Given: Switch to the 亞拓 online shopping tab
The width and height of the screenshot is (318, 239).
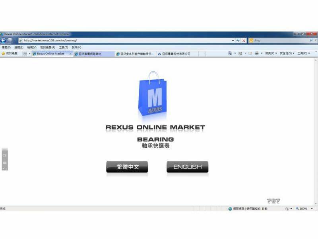Looking at the screenshot, I should coord(94,54).
